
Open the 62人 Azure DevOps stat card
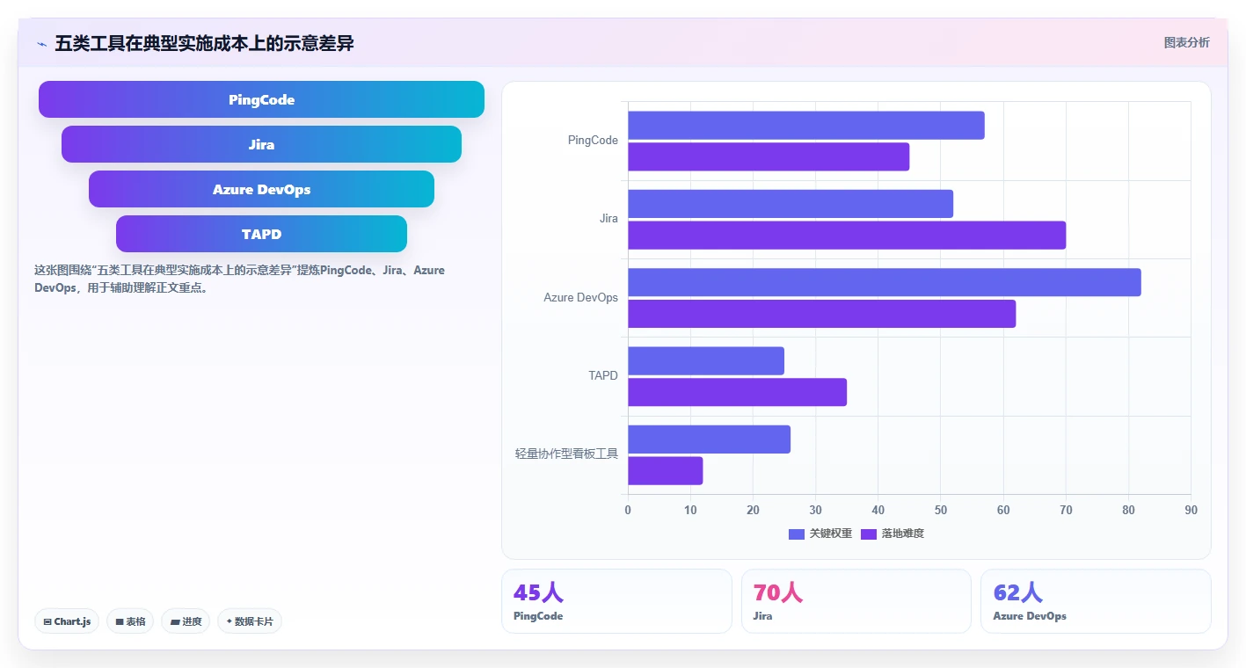click(1096, 601)
